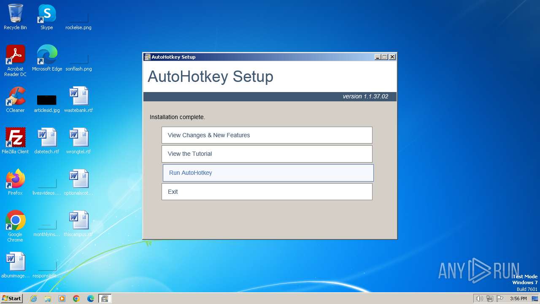Open the Start menu

(11, 299)
